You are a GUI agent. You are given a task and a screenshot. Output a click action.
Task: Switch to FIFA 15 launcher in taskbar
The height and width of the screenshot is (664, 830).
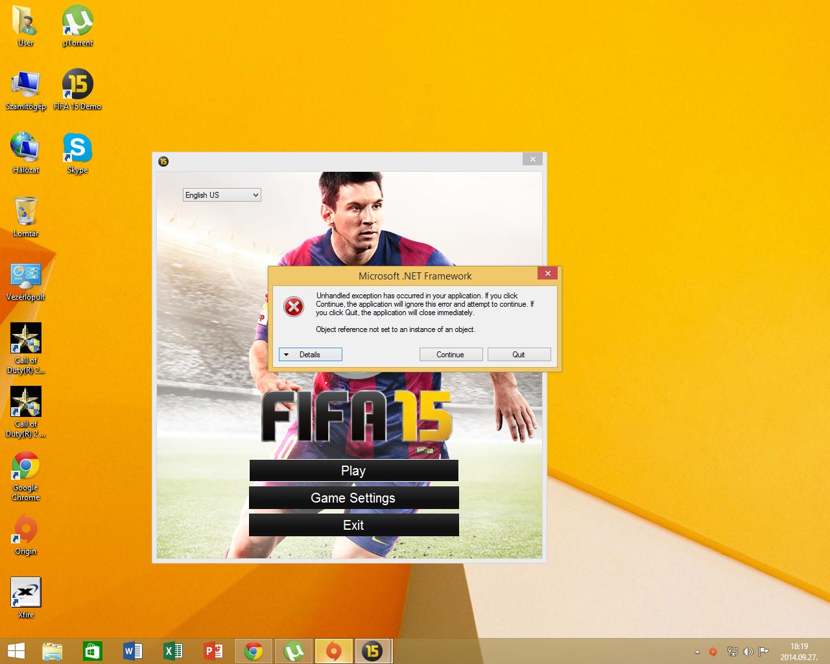pos(373,651)
